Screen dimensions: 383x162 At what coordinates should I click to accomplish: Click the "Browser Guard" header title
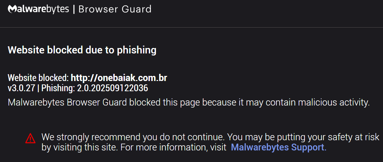click(x=115, y=9)
